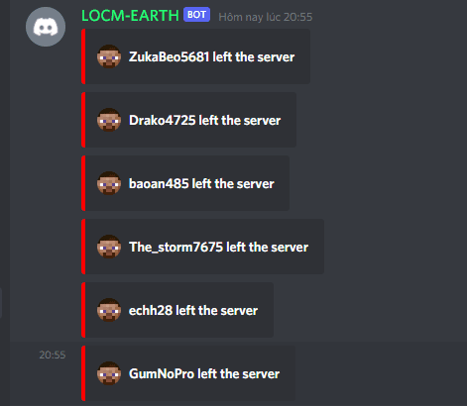Select the LOCM-EARTH bot username
Screen dimensions: 467x406
pos(130,16)
